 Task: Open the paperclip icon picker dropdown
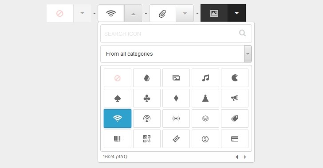pyautogui.click(x=185, y=13)
